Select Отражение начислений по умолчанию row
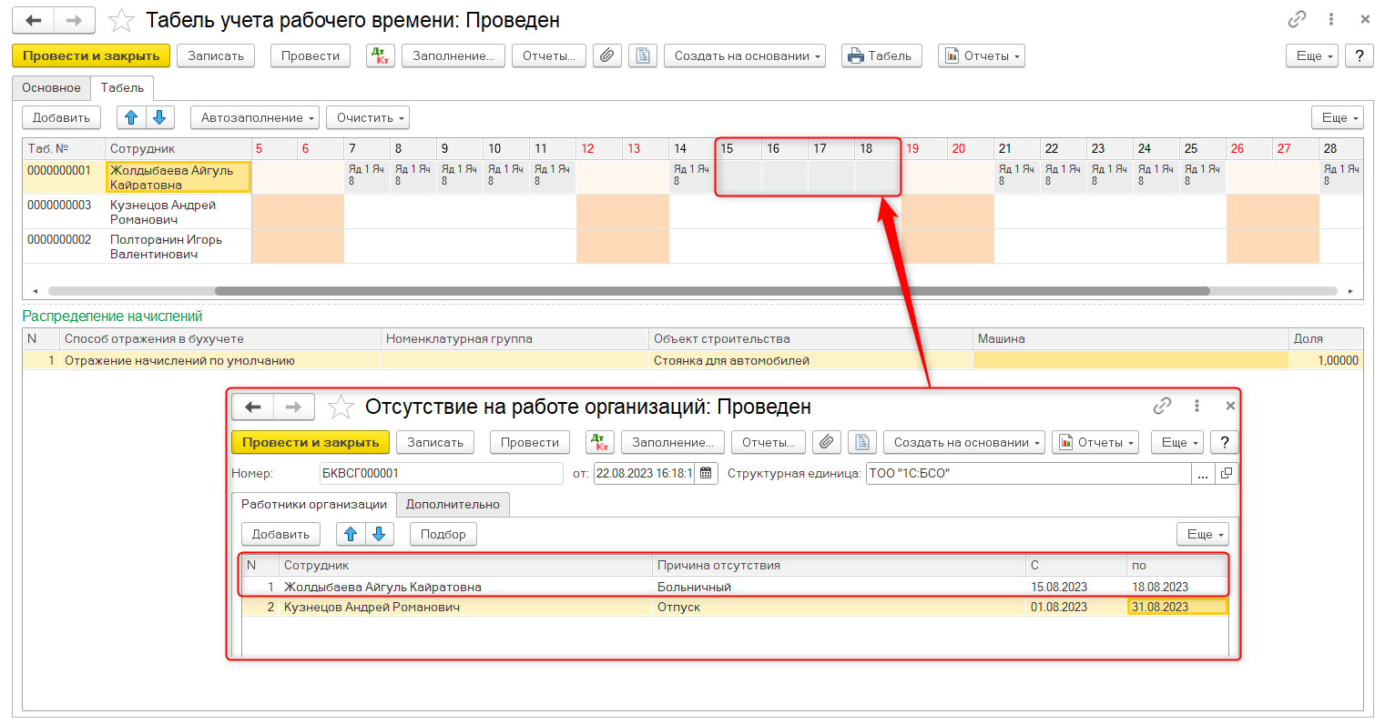This screenshot has width=1385, height=724. coord(692,360)
